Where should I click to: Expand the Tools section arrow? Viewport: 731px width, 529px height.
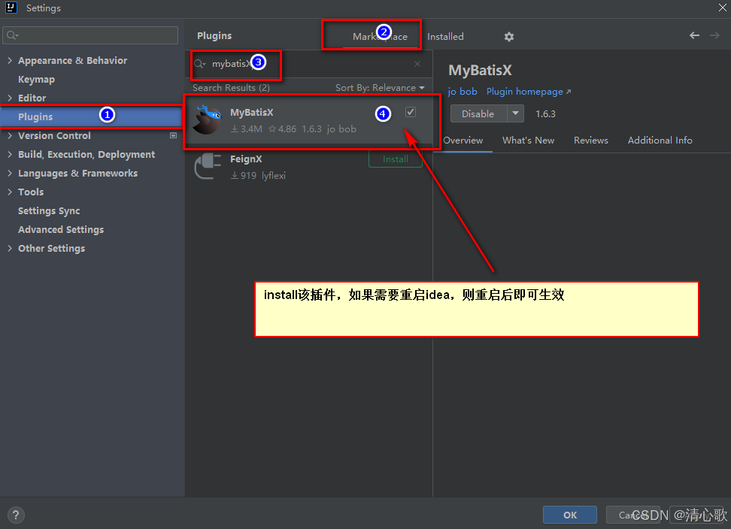[x=10, y=192]
